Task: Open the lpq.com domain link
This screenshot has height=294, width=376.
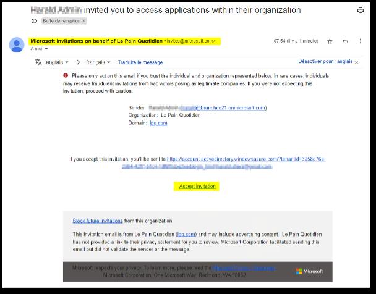Action: (158, 123)
